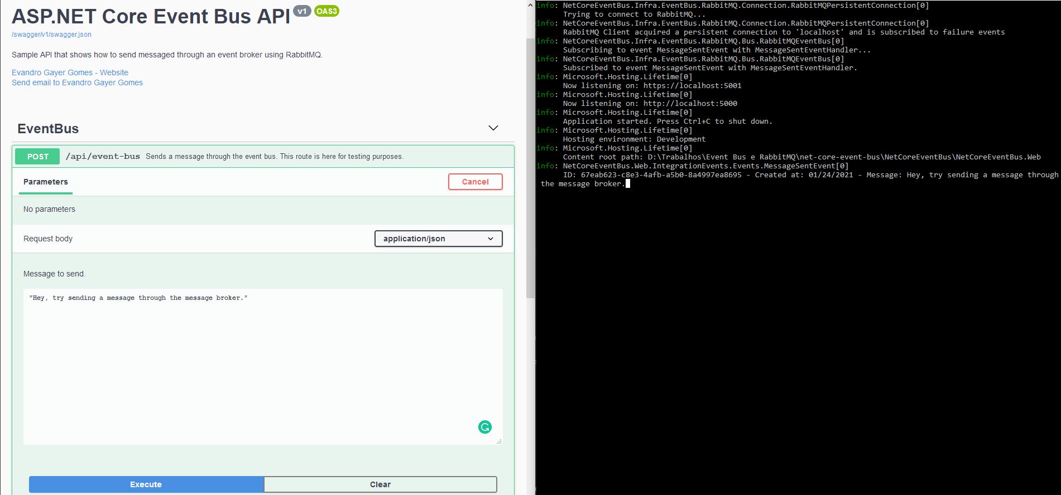Viewport: 1061px width, 495px height.
Task: Click the Grammarly icon in message textarea
Action: click(x=485, y=427)
